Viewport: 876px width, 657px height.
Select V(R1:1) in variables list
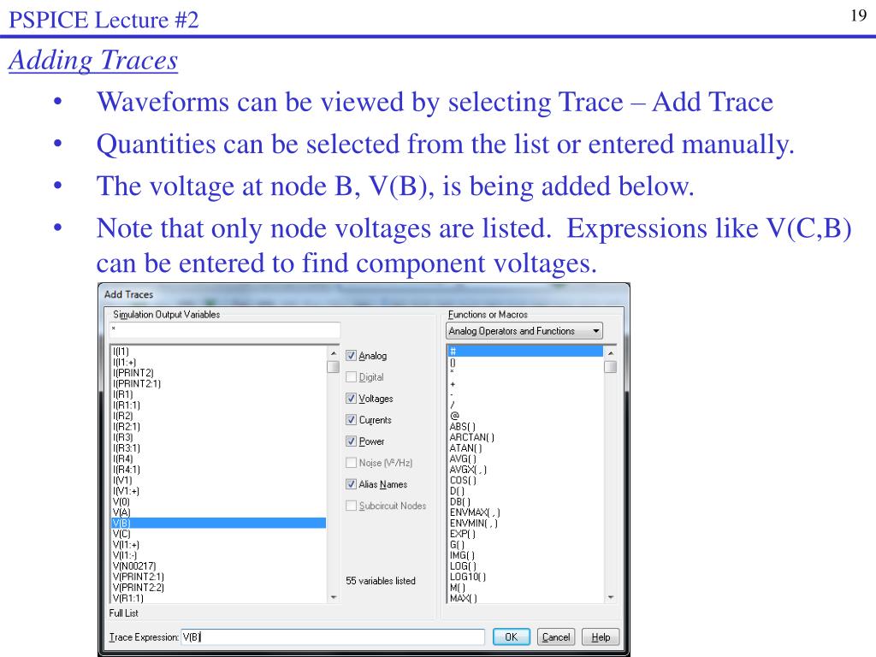click(x=128, y=598)
